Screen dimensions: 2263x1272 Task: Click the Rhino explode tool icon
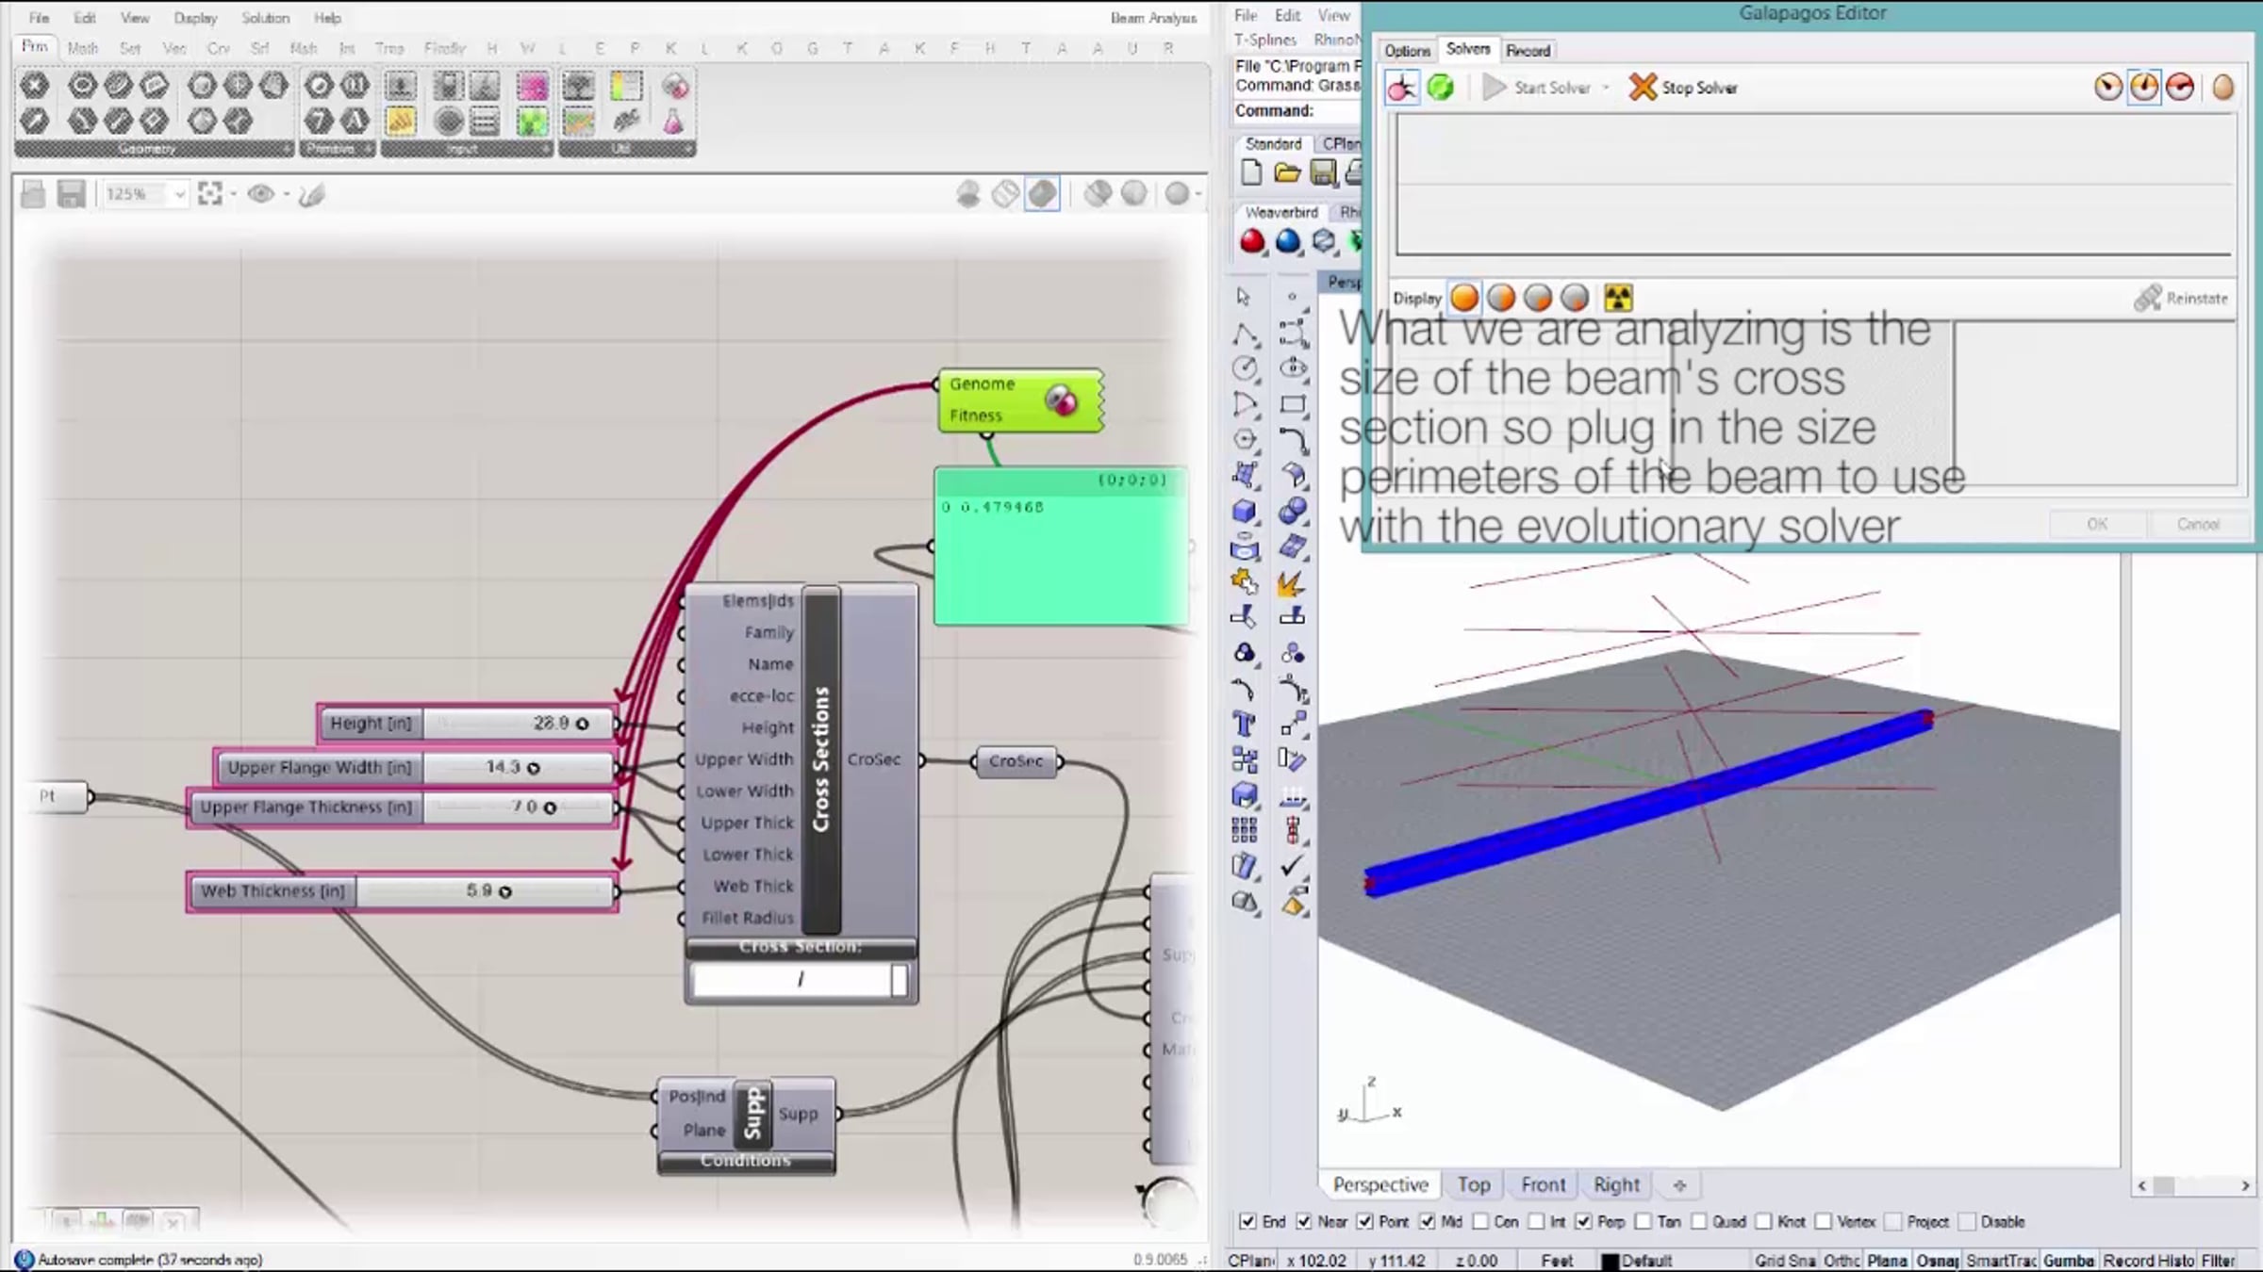click(1291, 582)
